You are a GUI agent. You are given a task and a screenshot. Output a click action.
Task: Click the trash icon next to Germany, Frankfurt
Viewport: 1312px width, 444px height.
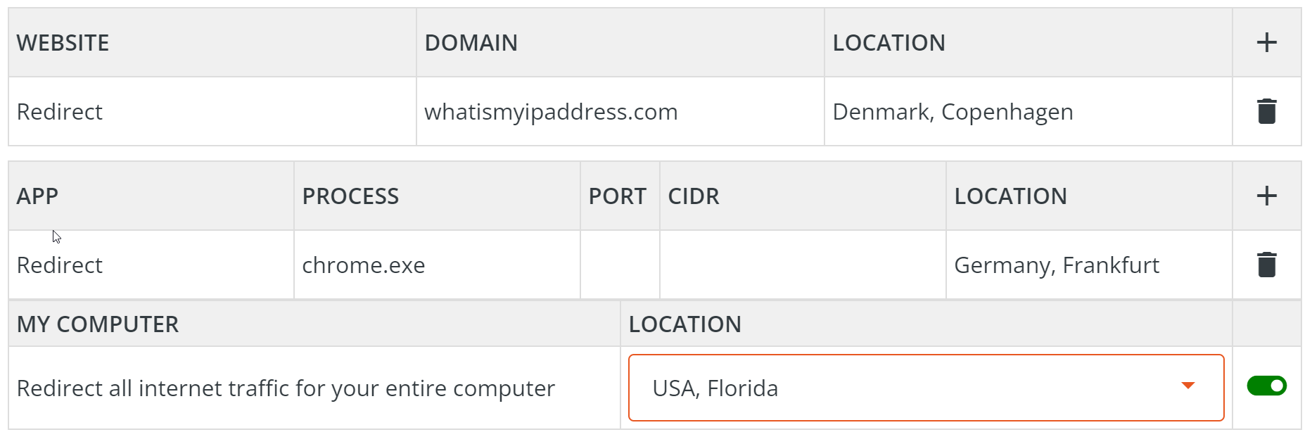point(1266,265)
